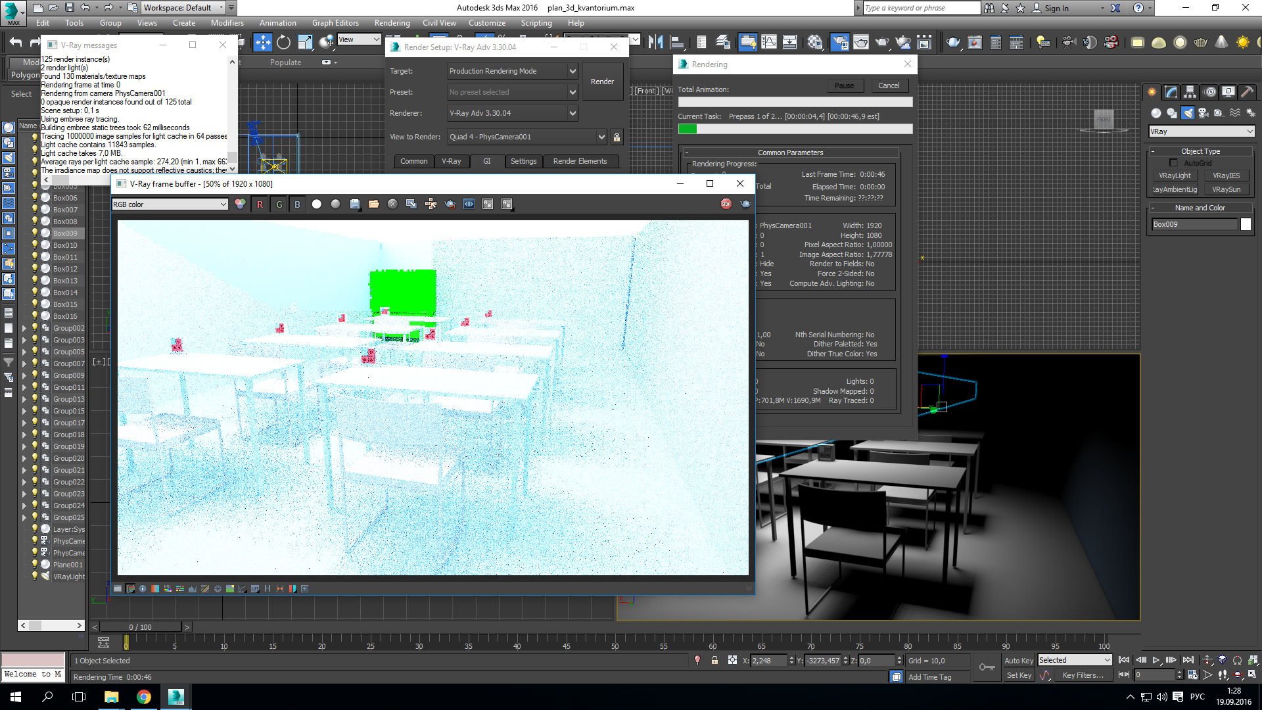This screenshot has height=710, width=1262.
Task: Activate region render teapot icon
Action: [450, 204]
